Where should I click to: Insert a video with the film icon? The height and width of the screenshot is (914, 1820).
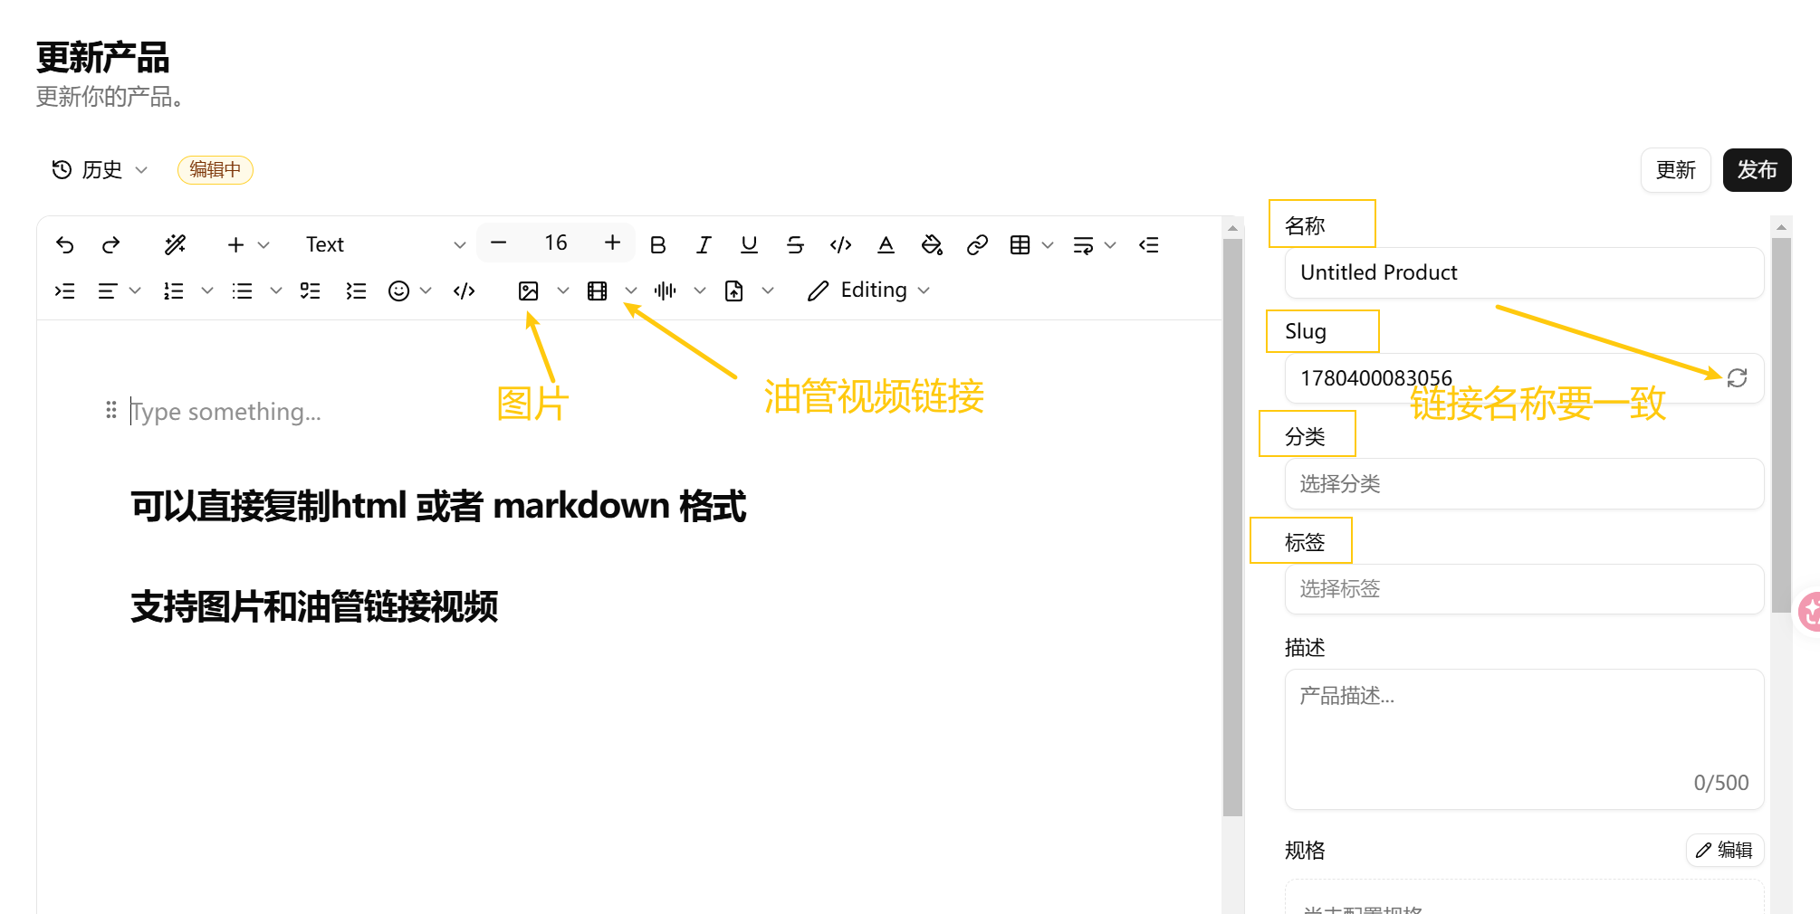(x=597, y=290)
